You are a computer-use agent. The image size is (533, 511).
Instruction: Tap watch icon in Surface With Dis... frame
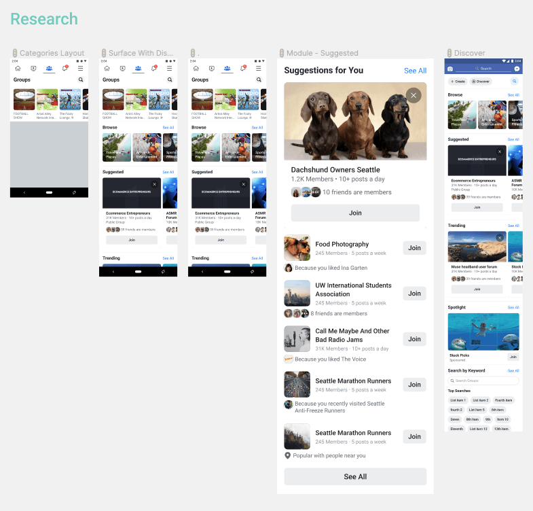coord(122,69)
